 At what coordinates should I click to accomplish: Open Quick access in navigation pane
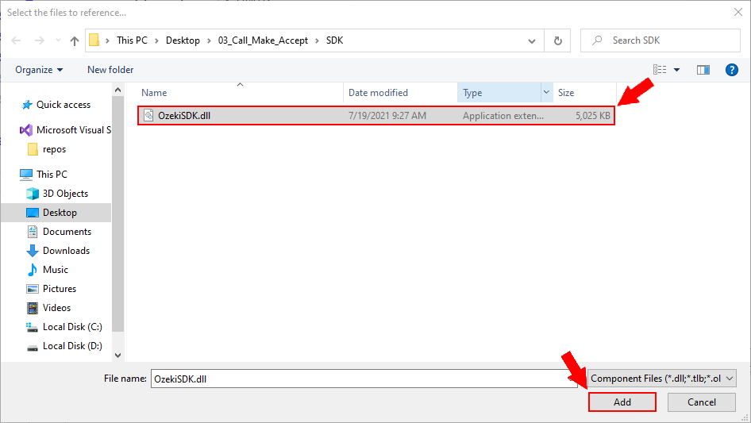pyautogui.click(x=64, y=105)
